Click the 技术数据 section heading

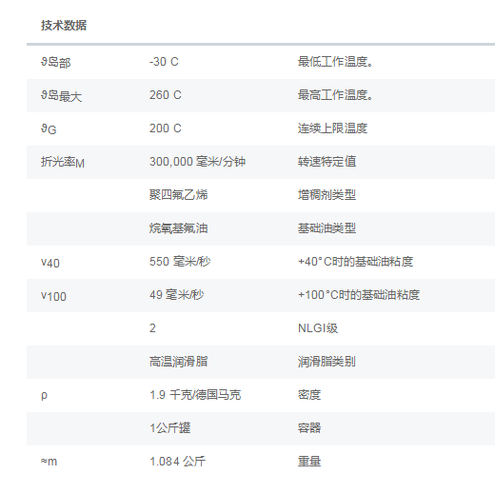point(64,26)
